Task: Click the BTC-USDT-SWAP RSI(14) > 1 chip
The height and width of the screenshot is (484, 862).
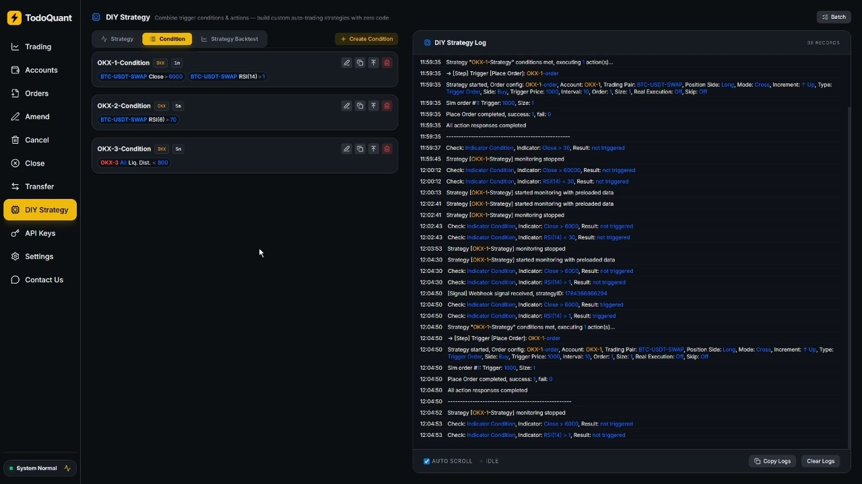Action: (x=228, y=77)
